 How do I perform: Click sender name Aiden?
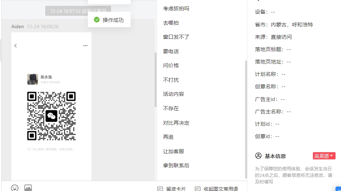click(x=17, y=26)
